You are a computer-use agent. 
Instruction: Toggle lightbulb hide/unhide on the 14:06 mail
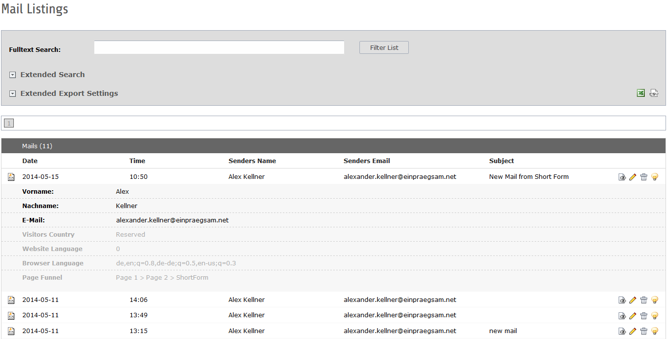coord(655,300)
